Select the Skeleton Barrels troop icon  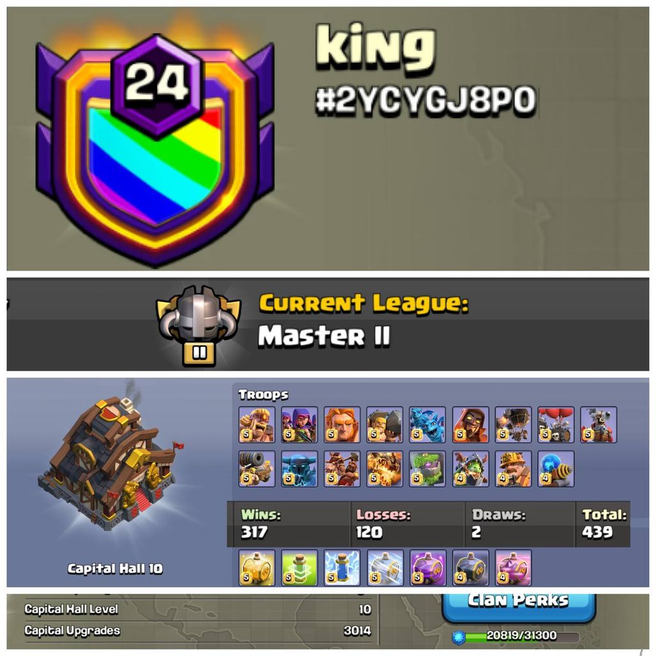pyautogui.click(x=556, y=424)
